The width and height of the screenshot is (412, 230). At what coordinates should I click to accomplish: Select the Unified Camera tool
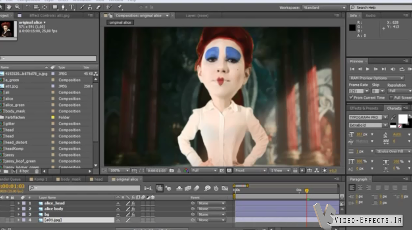pyautogui.click(x=36, y=7)
